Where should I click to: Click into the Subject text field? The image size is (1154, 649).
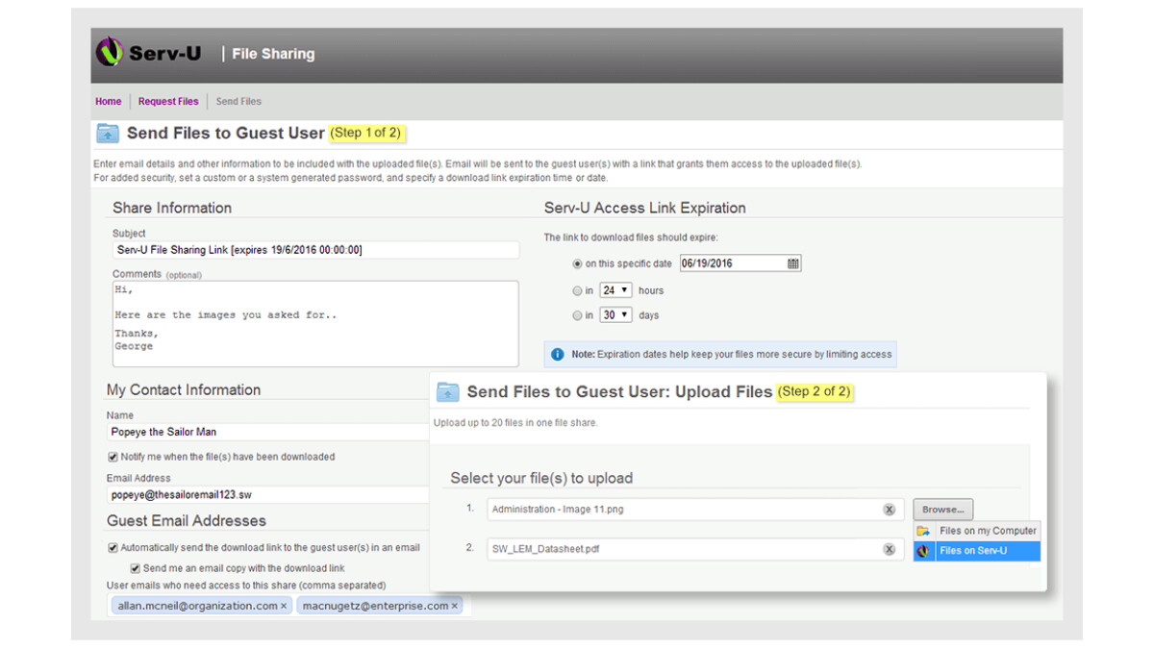(314, 250)
